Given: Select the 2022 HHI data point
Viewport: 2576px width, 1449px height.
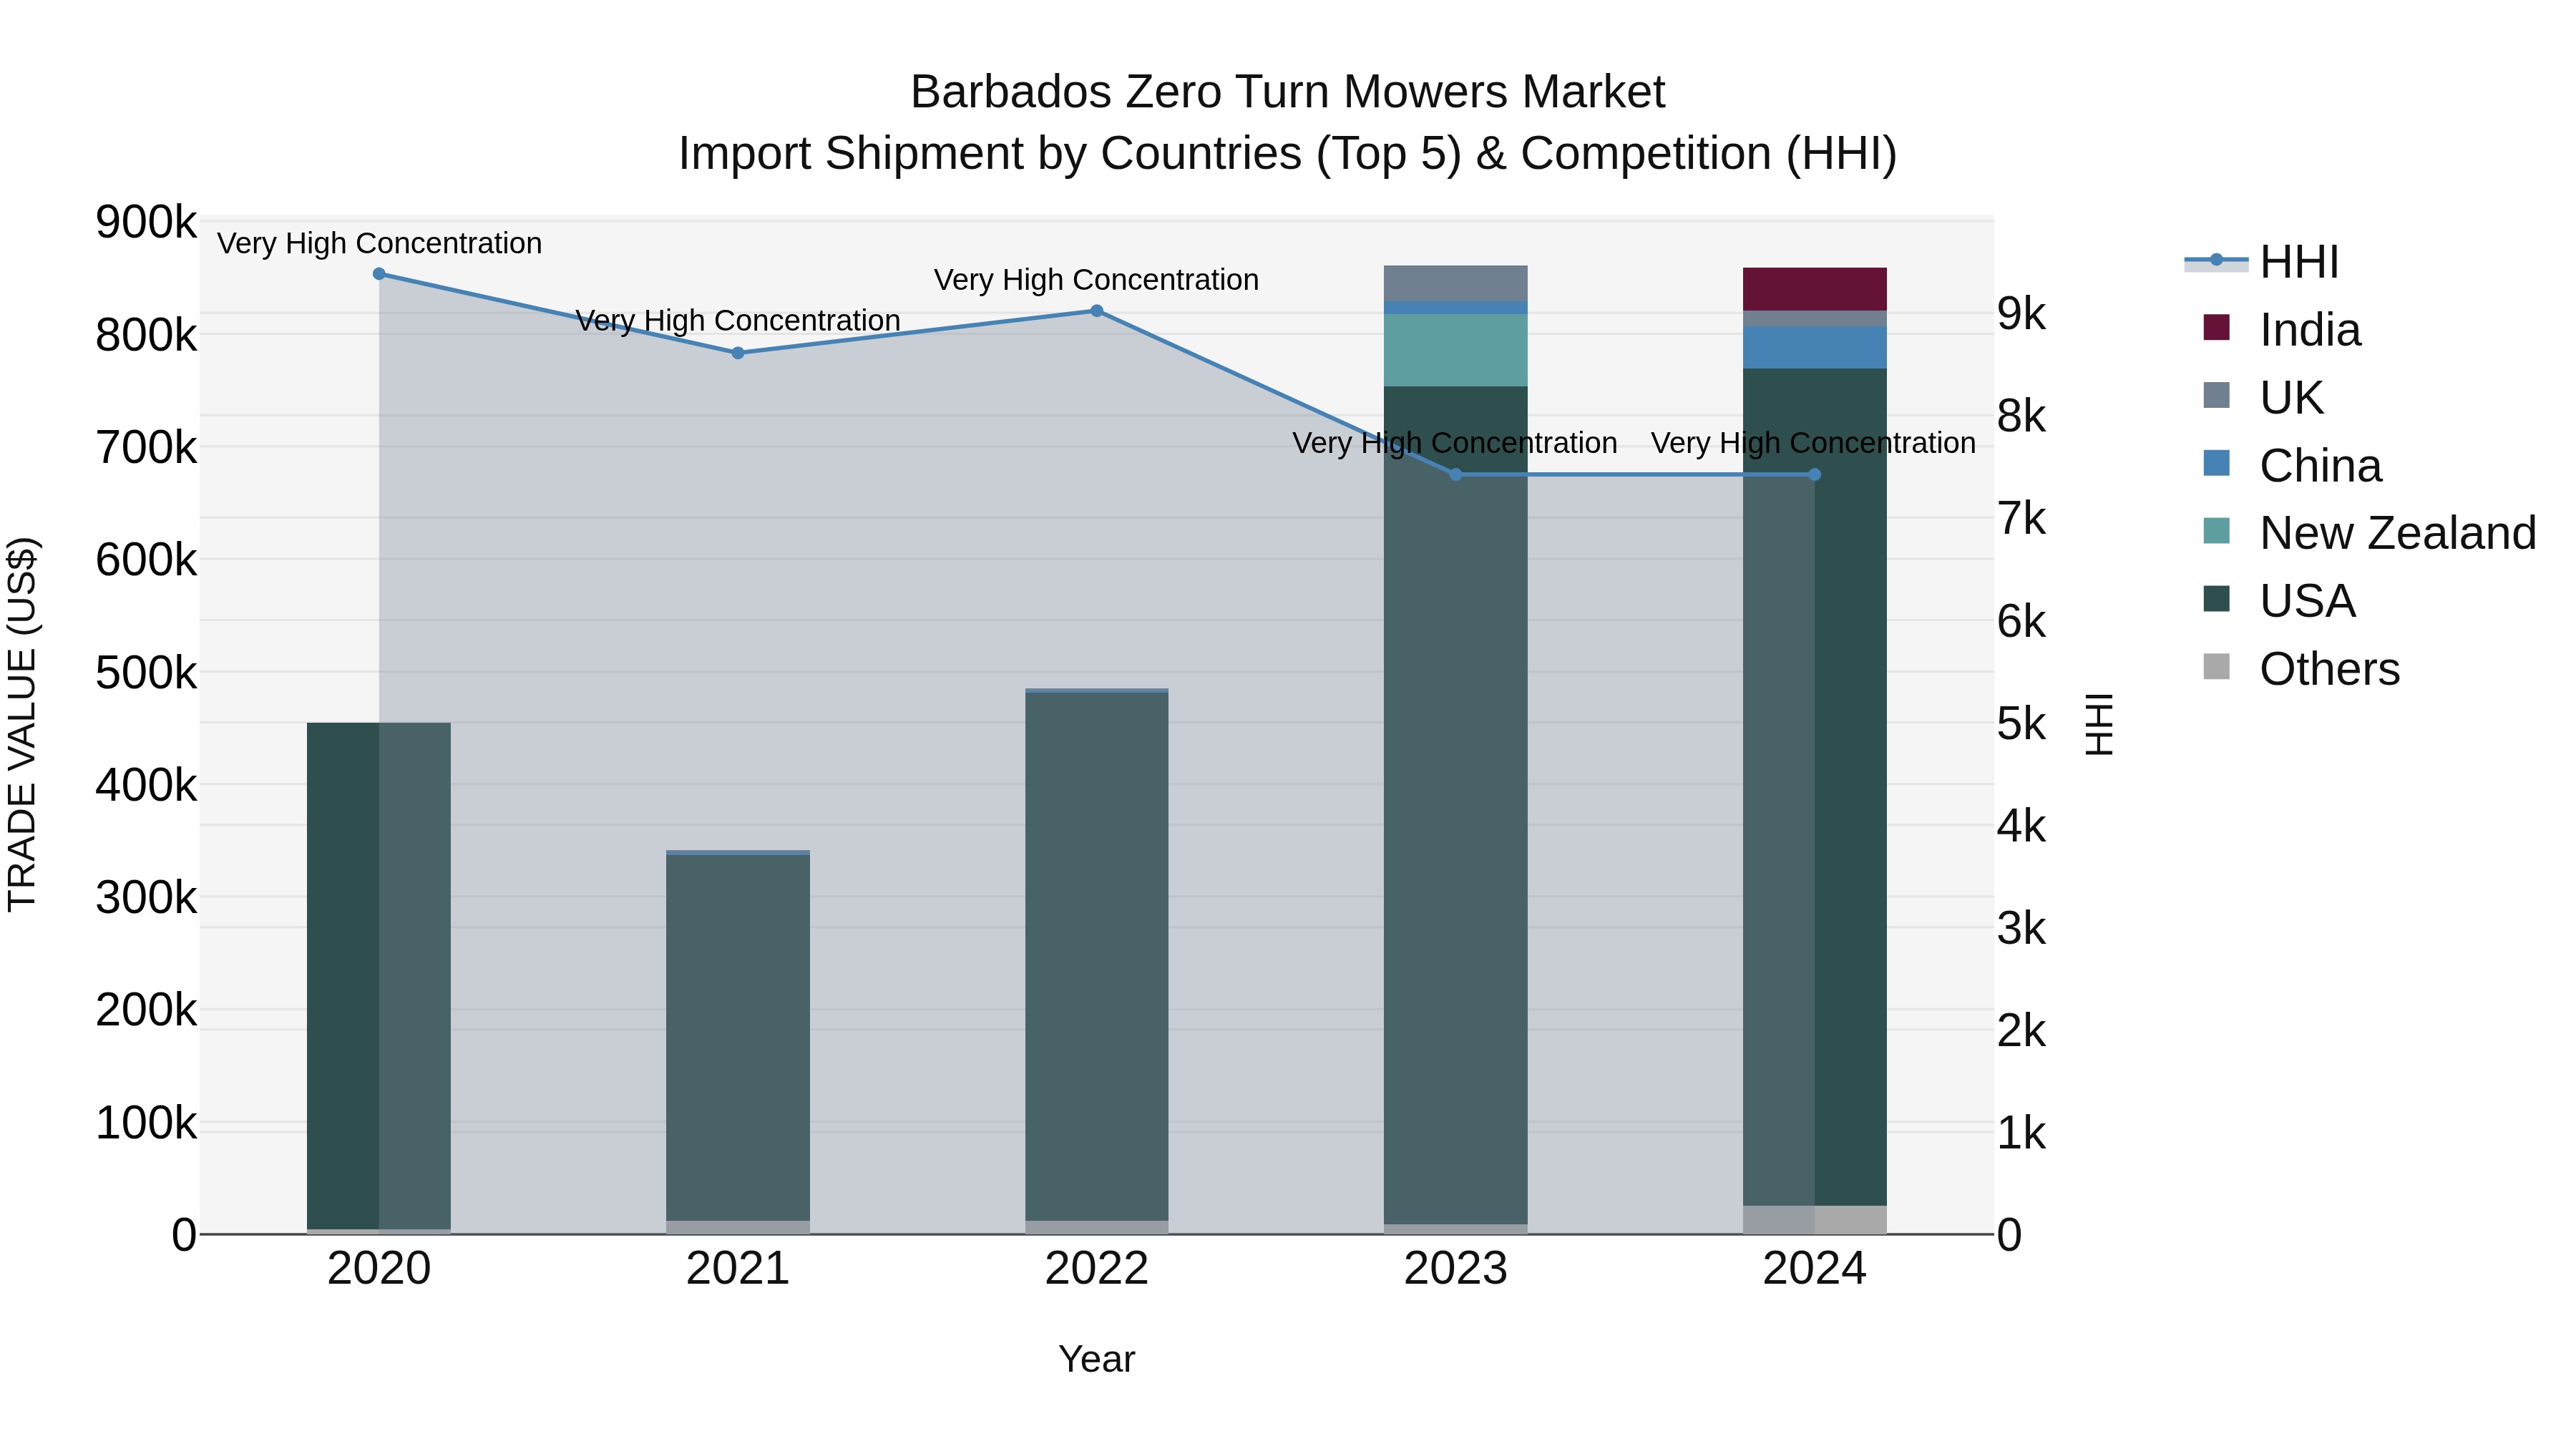Looking at the screenshot, I should point(1097,311).
